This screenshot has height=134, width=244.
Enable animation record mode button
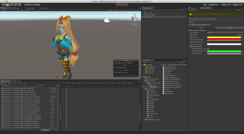point(2,83)
